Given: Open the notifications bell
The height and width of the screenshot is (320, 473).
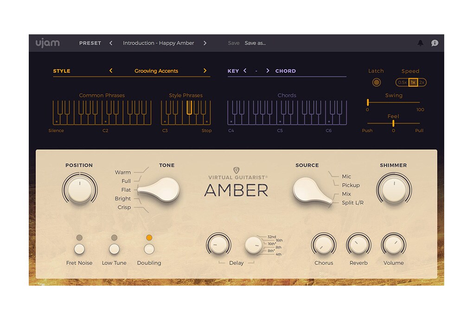Looking at the screenshot, I should (420, 43).
